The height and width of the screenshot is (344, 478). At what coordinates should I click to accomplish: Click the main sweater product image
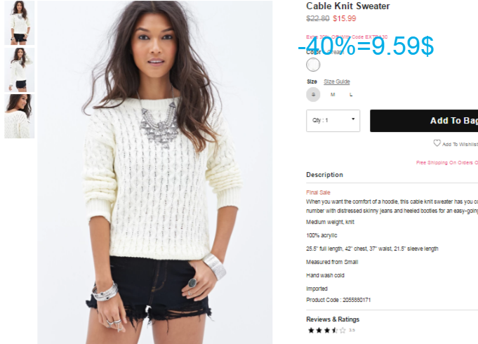(x=155, y=172)
